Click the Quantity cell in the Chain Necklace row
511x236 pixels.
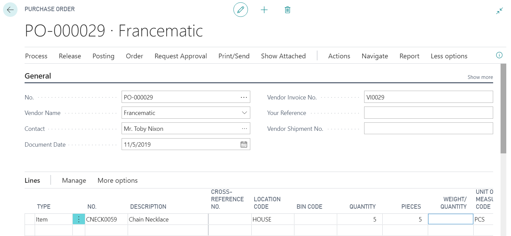coord(359,219)
